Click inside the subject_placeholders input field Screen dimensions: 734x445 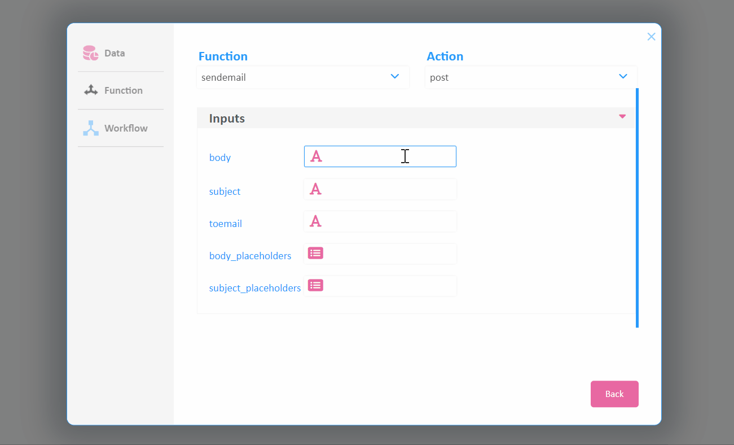pyautogui.click(x=380, y=286)
